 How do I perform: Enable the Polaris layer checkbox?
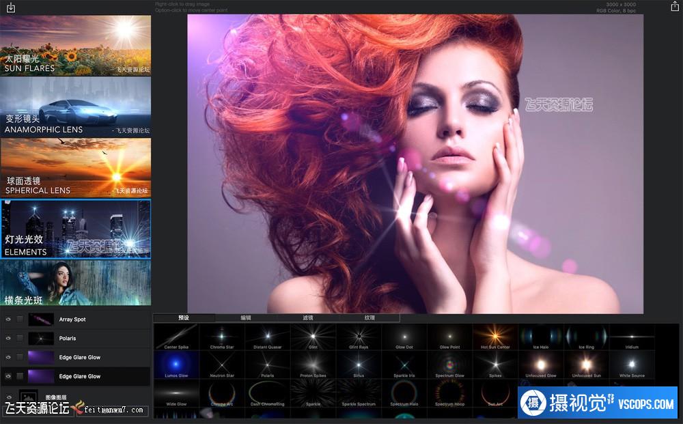coord(20,339)
